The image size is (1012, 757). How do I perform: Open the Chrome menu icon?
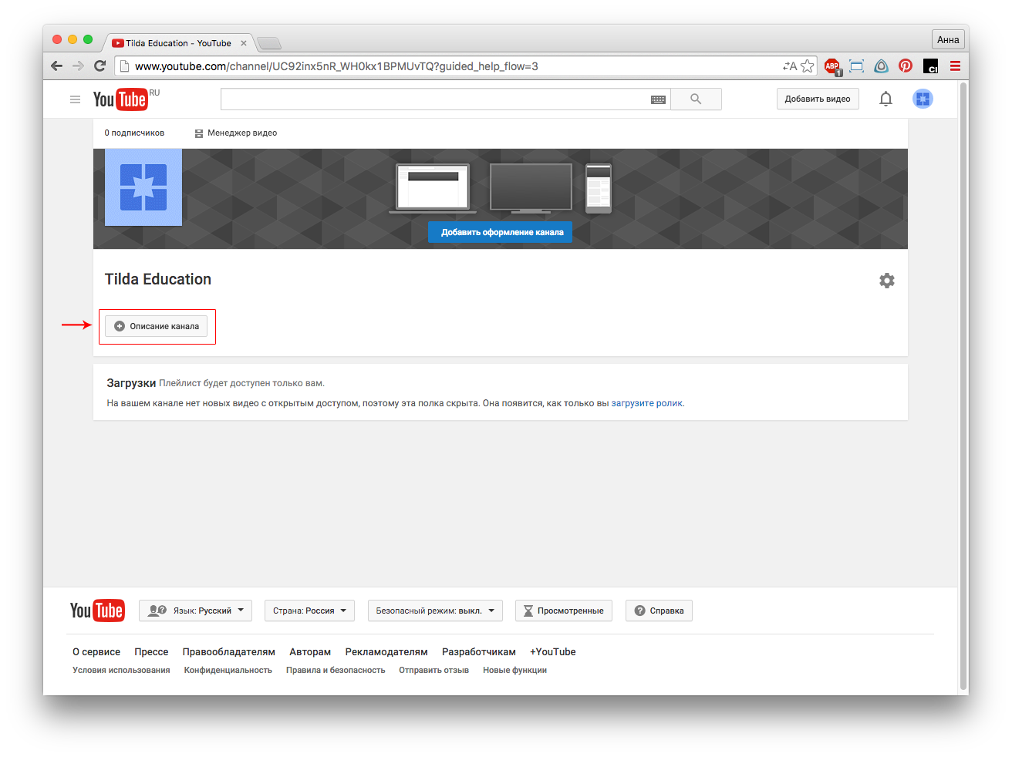point(955,66)
